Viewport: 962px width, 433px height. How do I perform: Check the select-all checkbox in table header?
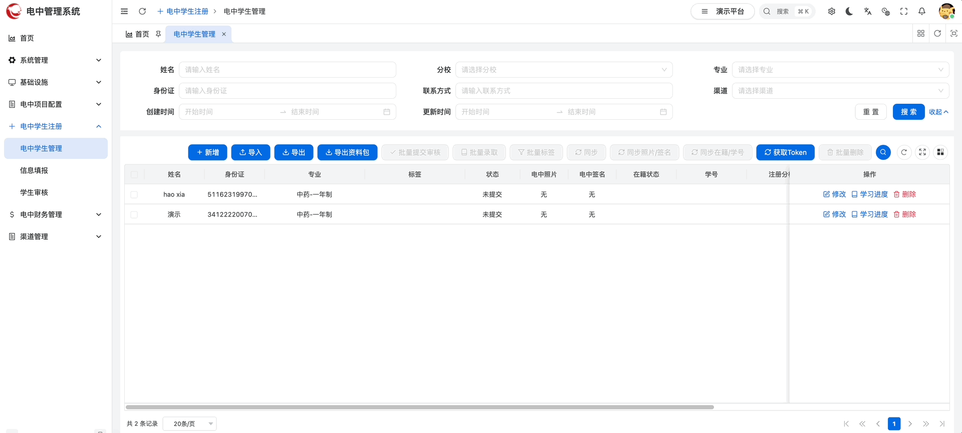coord(134,174)
